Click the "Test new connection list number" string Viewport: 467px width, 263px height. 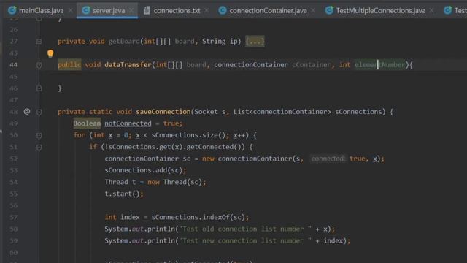coord(245,240)
